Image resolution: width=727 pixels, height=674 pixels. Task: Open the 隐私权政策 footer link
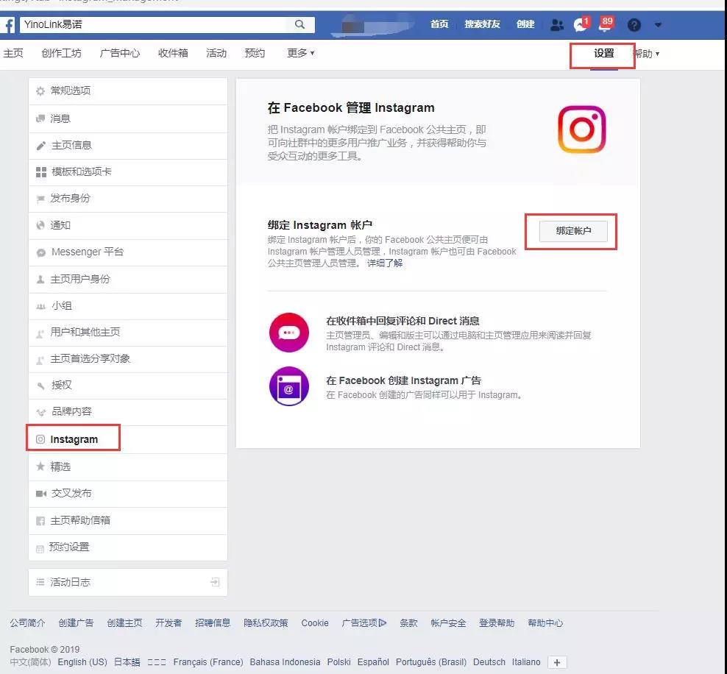(x=266, y=623)
